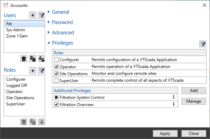Delete the selected user with trash icon
Image resolution: width=210 pixels, height=139 pixels.
24,59
